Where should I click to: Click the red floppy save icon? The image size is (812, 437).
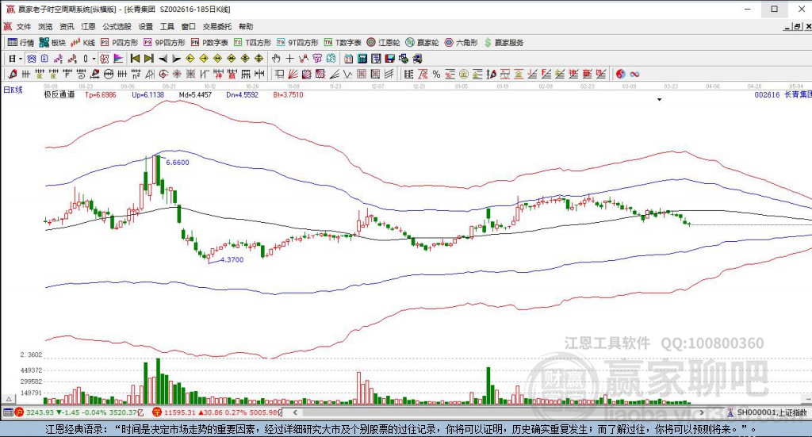pos(390,59)
